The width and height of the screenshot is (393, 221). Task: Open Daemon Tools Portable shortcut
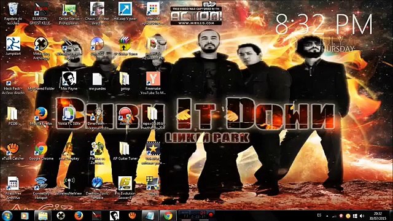97,188
